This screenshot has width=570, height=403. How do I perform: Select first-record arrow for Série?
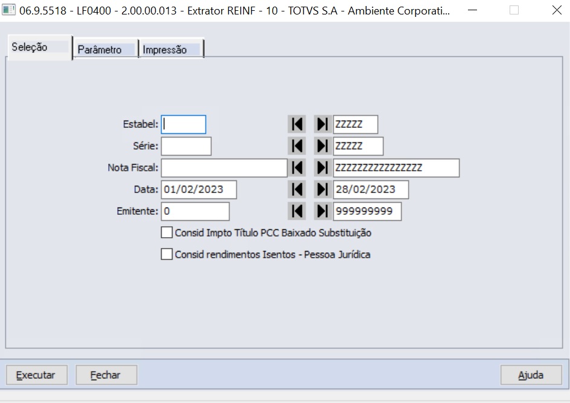[x=296, y=145]
